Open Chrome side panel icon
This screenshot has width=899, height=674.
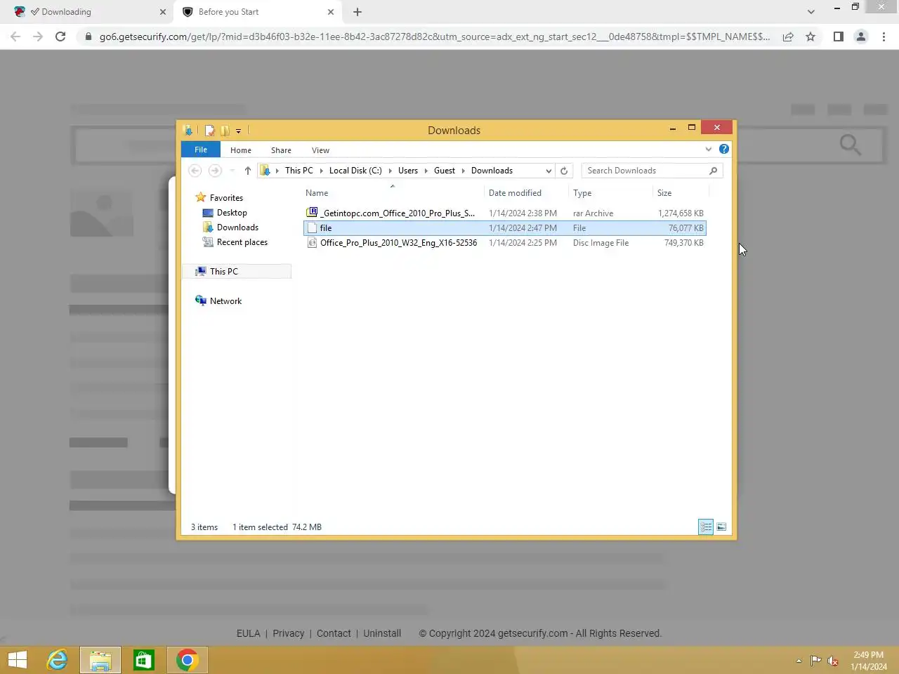coord(838,37)
